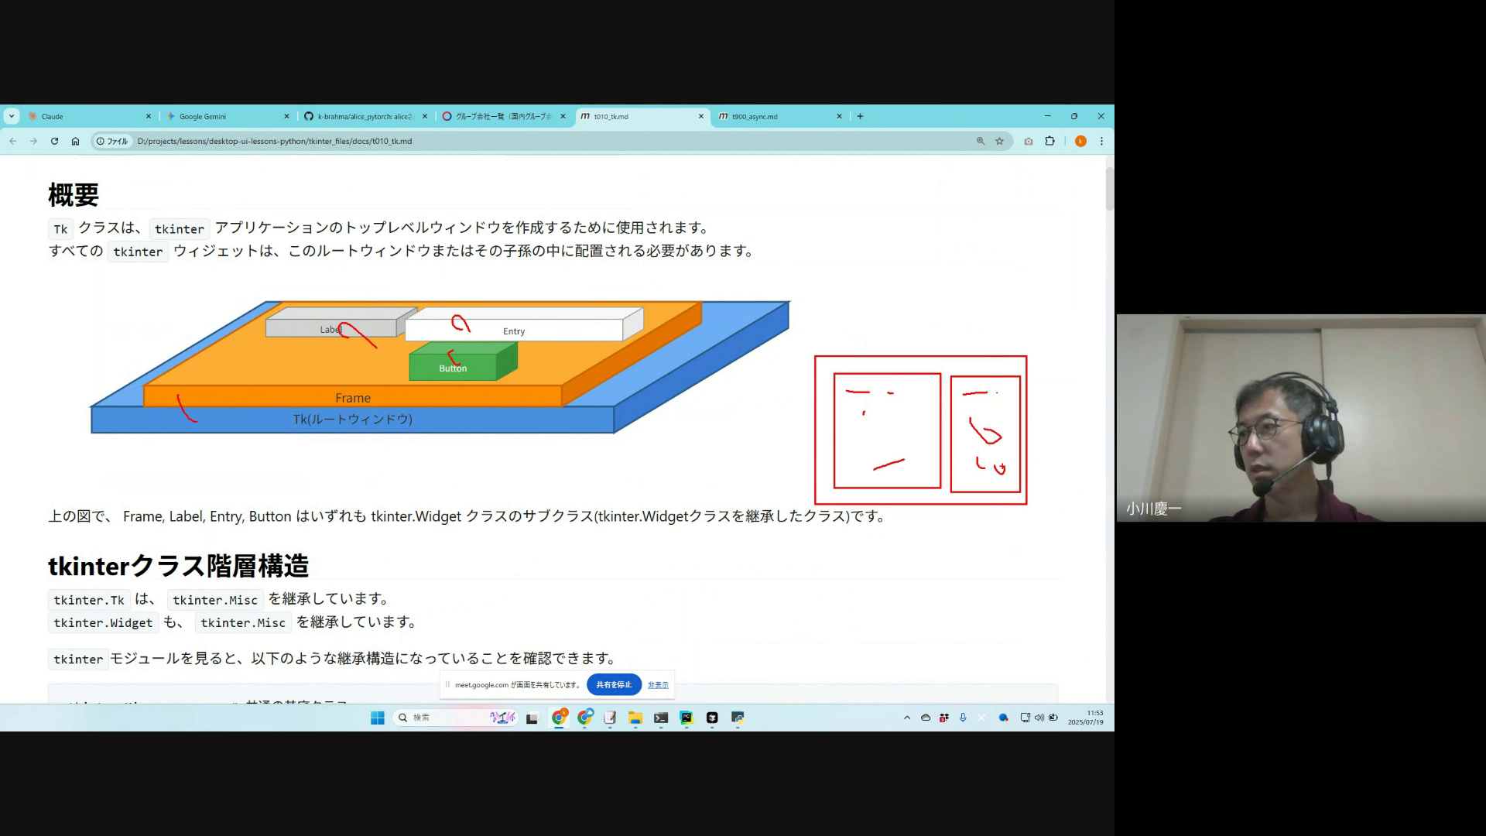Screen dimensions: 1486x836
Task: Open the Extensions puzzle icon
Action: (x=1049, y=141)
